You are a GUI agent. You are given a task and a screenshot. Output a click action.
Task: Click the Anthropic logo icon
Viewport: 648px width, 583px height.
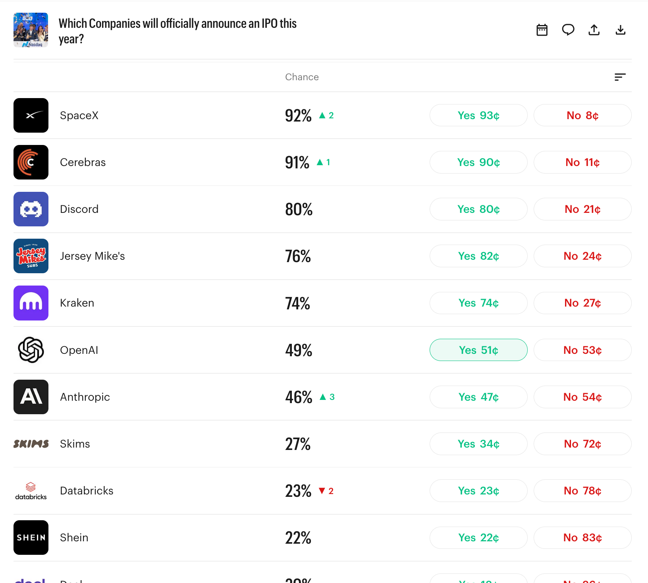pyautogui.click(x=31, y=397)
